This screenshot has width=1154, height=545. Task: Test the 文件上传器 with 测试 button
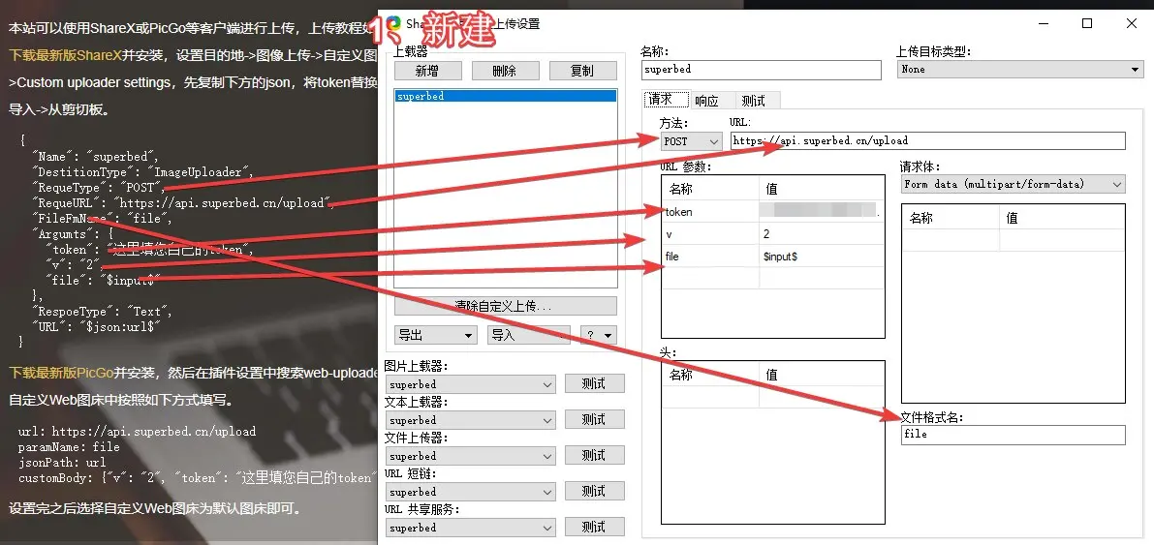595,455
